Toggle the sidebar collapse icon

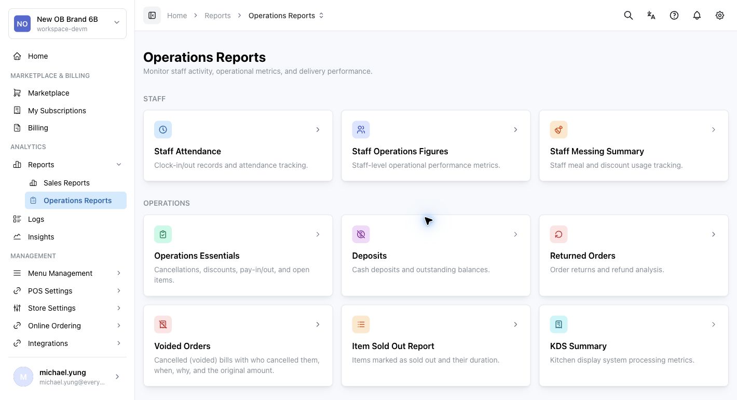tap(152, 16)
